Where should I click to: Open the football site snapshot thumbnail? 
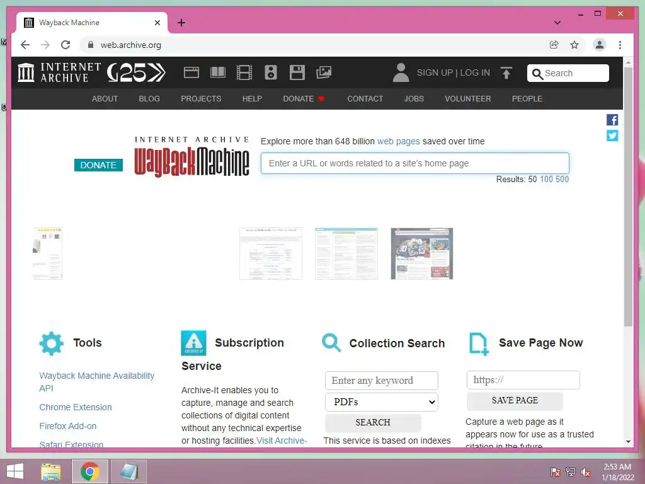pos(421,253)
